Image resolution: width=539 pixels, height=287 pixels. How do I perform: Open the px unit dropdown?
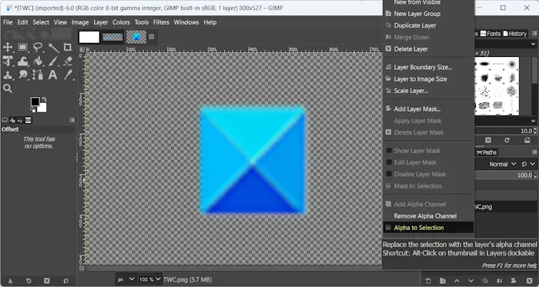(126, 279)
